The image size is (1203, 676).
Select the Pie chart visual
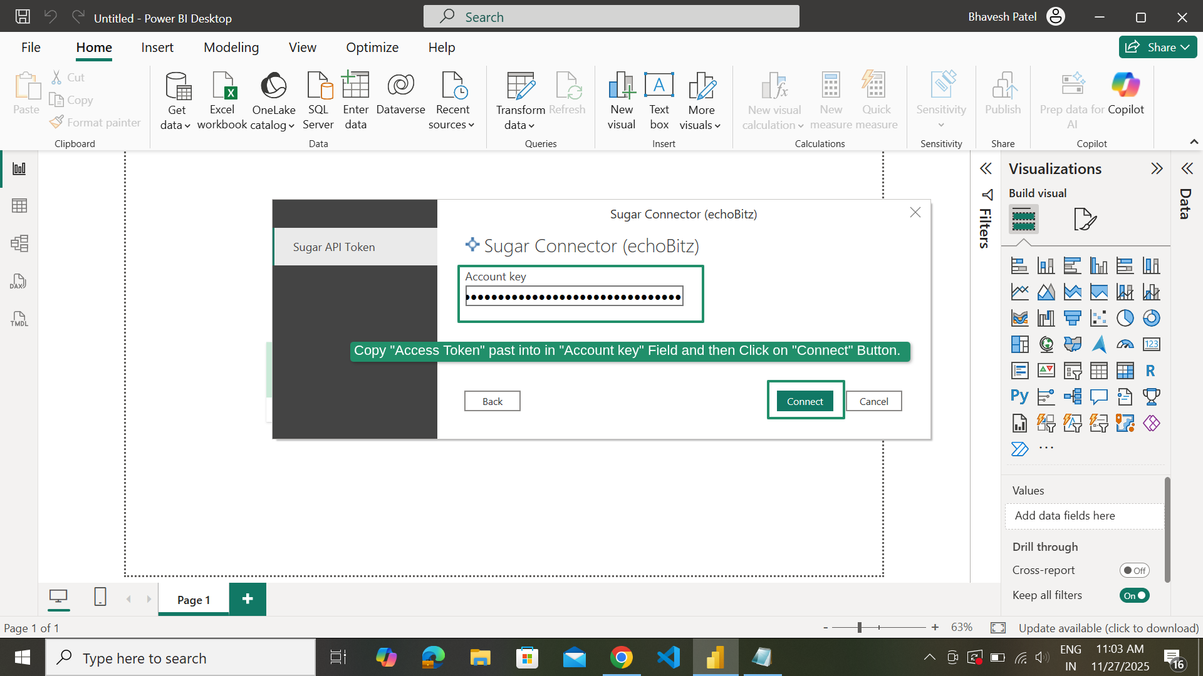pyautogui.click(x=1125, y=318)
